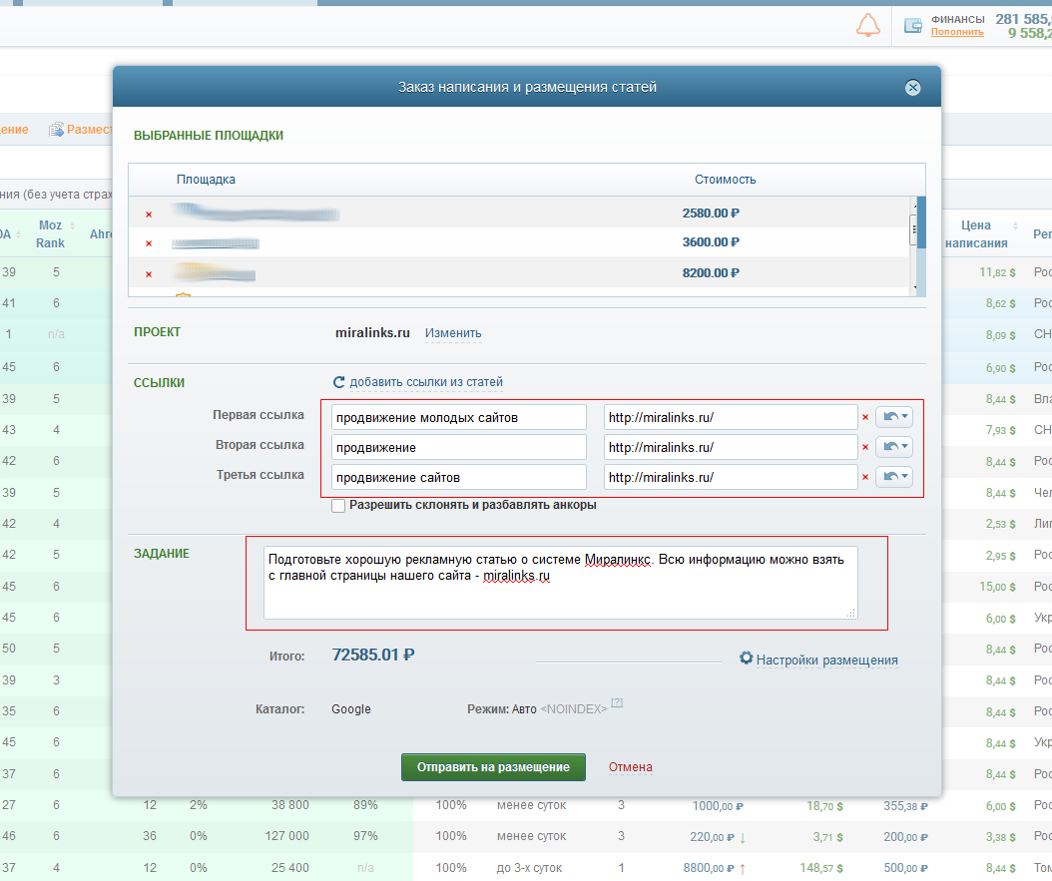Click Режим: Авто mode text

coord(502,709)
